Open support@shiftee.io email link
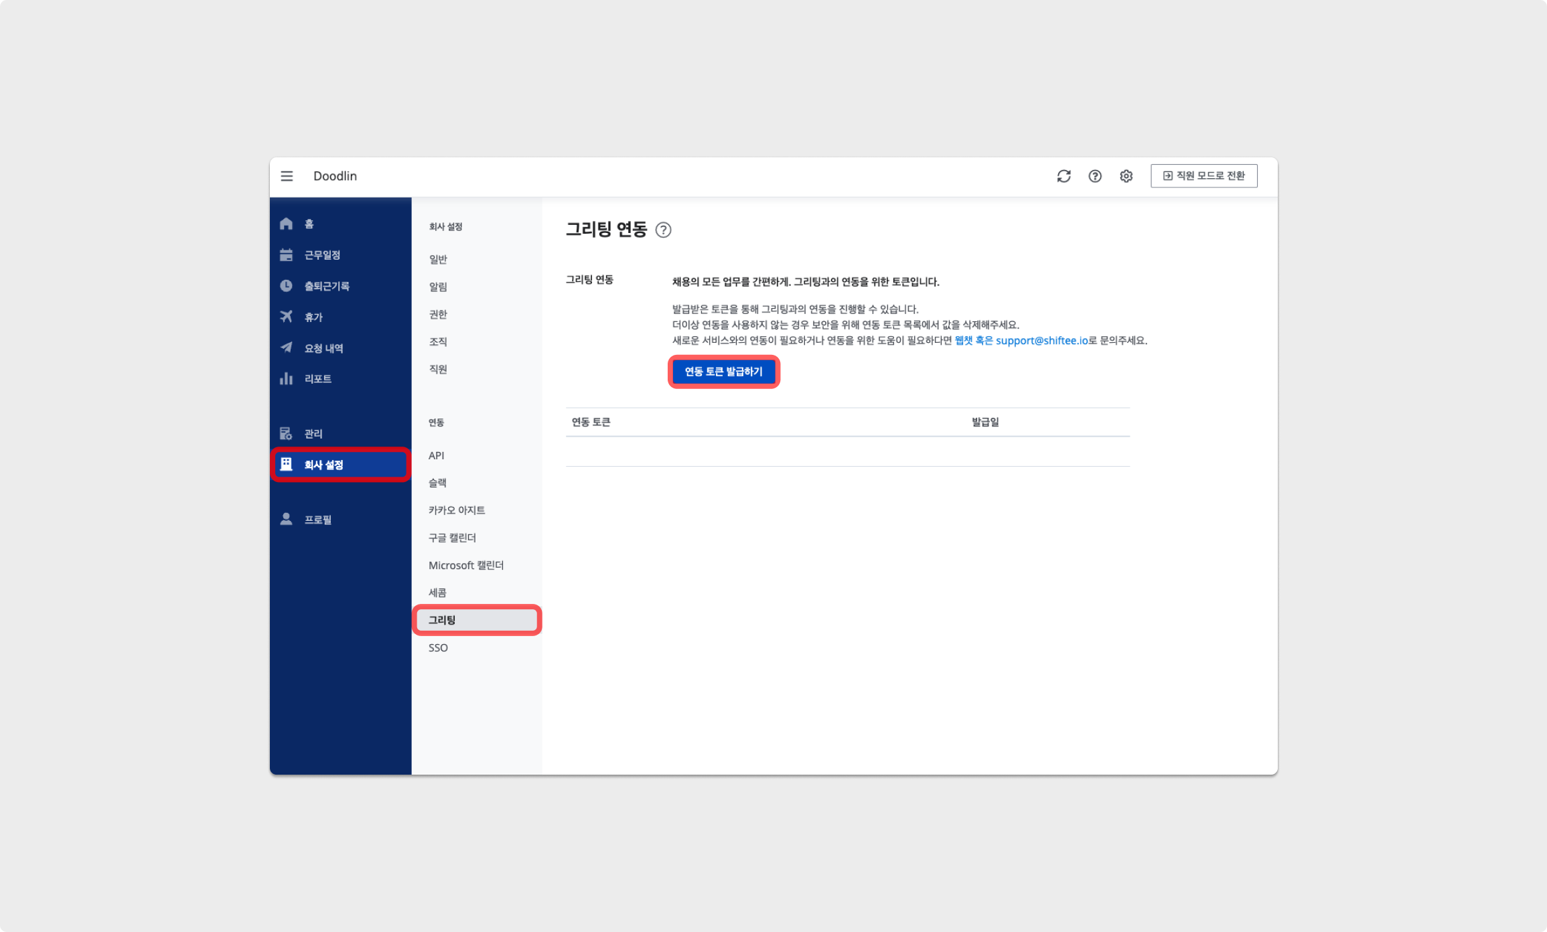1547x932 pixels. click(x=1041, y=341)
